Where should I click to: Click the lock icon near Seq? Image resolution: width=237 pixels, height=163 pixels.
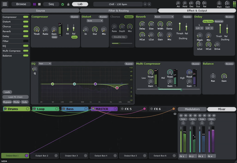68,4
